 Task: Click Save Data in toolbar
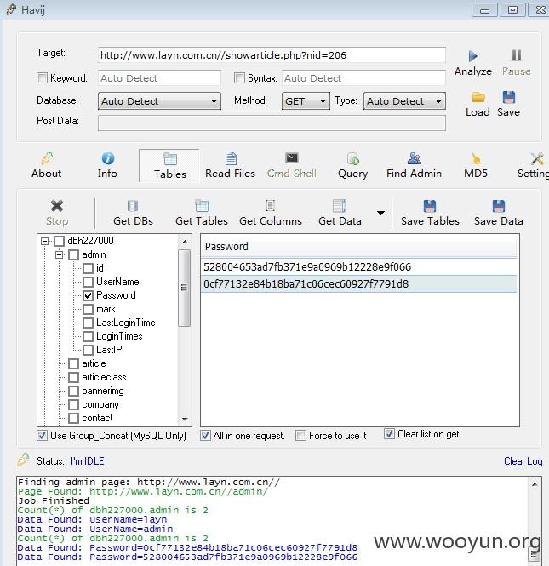[x=499, y=213]
